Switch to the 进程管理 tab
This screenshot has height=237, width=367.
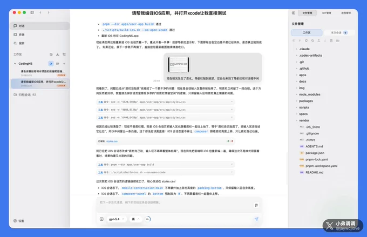[x=346, y=13]
